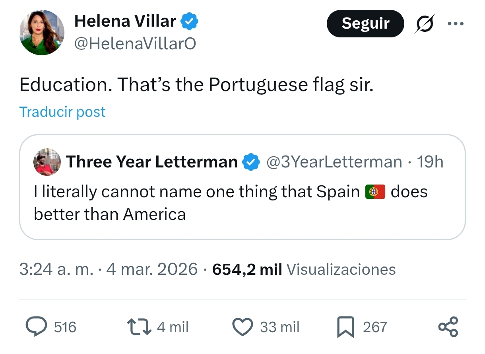Click Helena Villar's verified badge
The width and height of the screenshot is (485, 354).
point(190,21)
